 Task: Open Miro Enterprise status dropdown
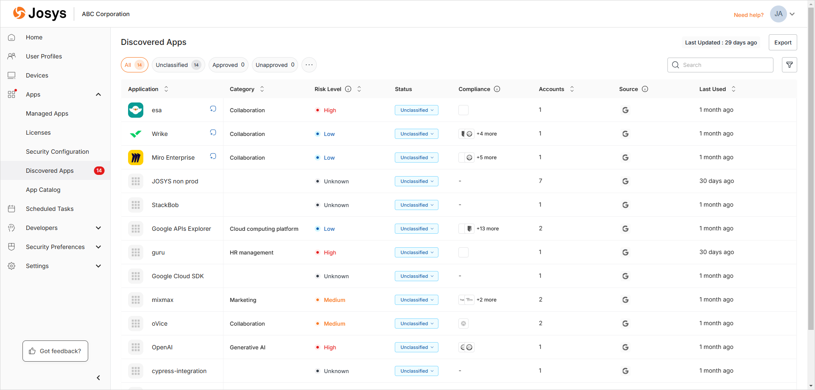point(416,158)
